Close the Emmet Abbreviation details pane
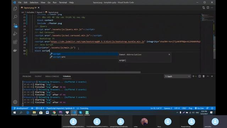This screenshot has width=227, height=128. pos(169,54)
